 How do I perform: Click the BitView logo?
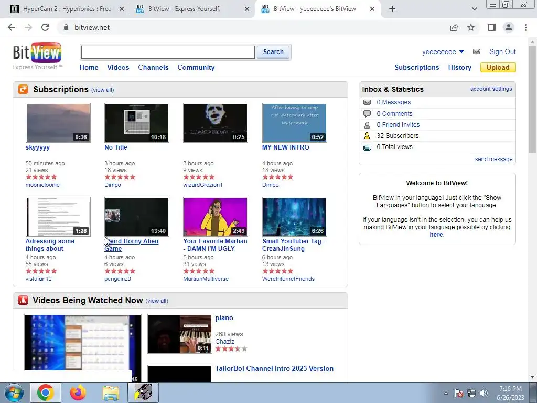(x=37, y=56)
